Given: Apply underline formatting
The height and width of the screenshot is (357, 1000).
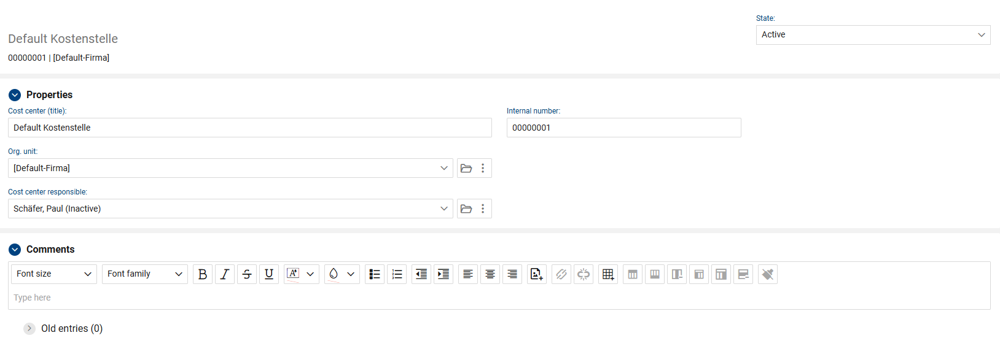Looking at the screenshot, I should (269, 274).
